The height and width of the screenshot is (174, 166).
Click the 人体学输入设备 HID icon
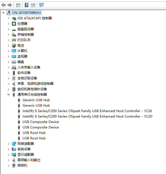coord(14,67)
